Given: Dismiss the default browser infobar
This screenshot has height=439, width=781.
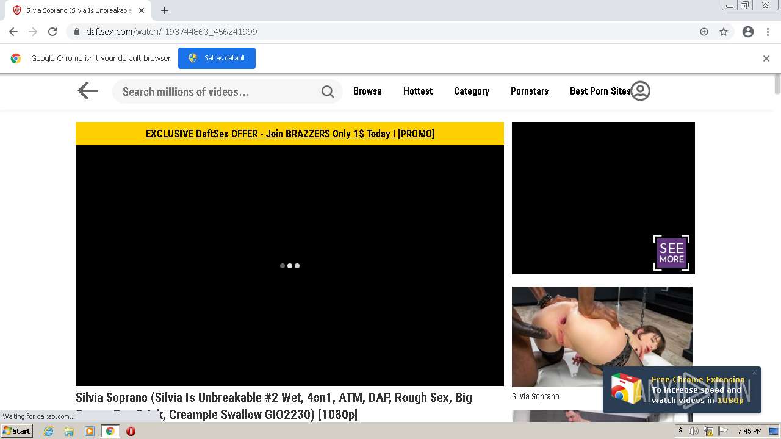Looking at the screenshot, I should point(766,59).
